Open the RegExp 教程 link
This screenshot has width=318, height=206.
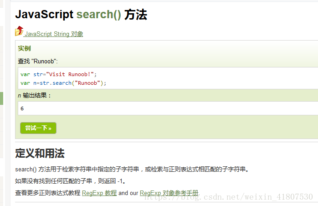tap(99, 193)
